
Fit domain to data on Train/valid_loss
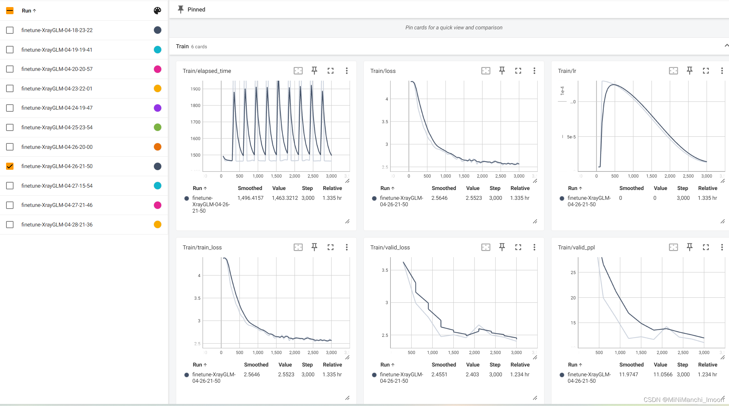click(x=486, y=247)
